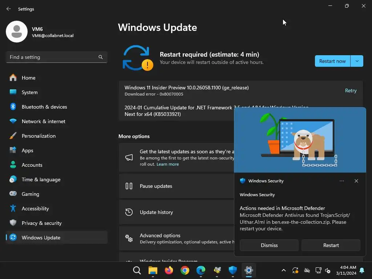Open Personalization settings
This screenshot has width=372, height=279.
coord(56,136)
